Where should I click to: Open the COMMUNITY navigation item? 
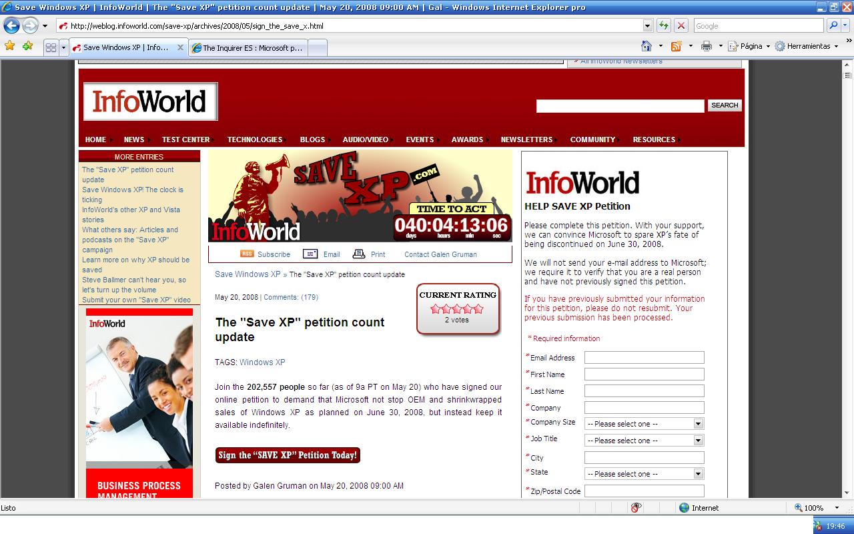click(592, 140)
